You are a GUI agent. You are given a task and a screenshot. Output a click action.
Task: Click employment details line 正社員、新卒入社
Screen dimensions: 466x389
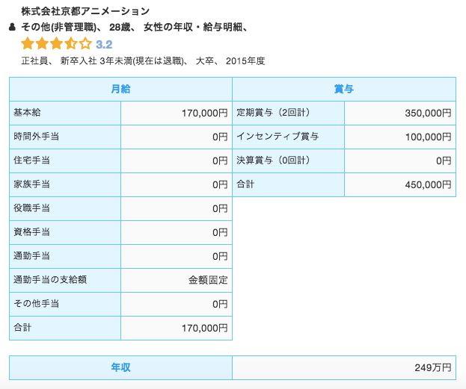coord(143,60)
